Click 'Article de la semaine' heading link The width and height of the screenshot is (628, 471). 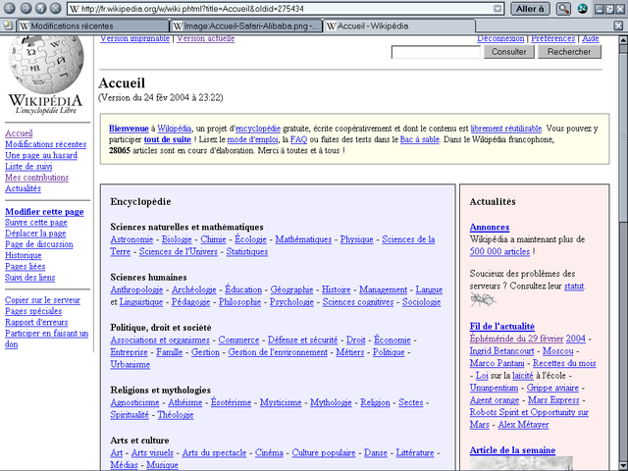point(512,450)
